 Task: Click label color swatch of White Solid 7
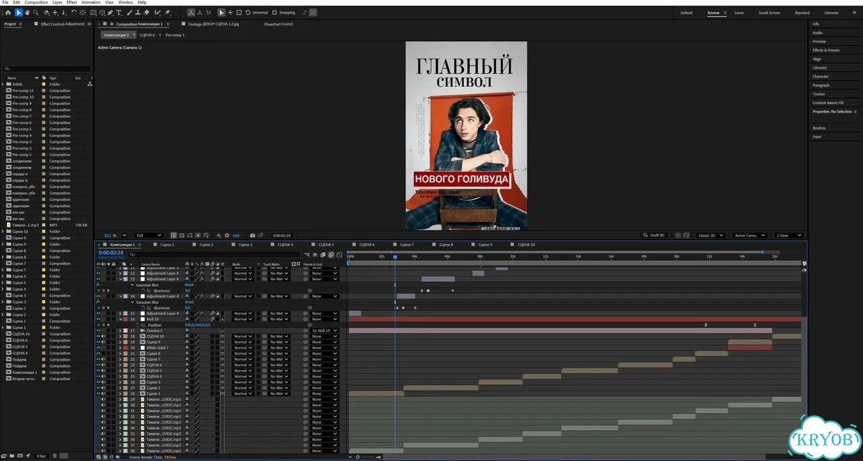coord(125,348)
